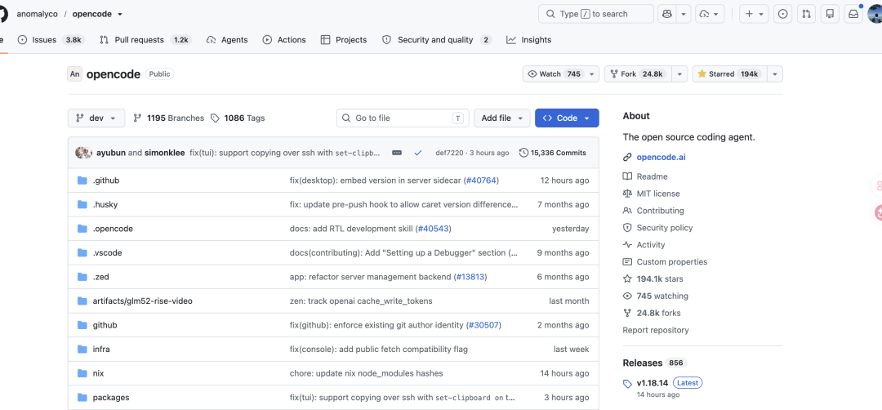Open the Contributing link in About
882x410 pixels.
pos(661,211)
